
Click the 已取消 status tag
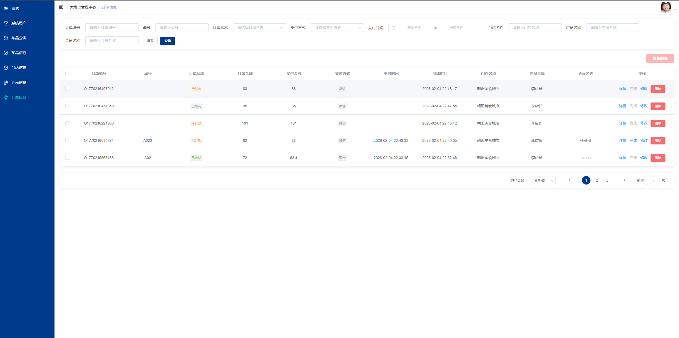pos(196,106)
